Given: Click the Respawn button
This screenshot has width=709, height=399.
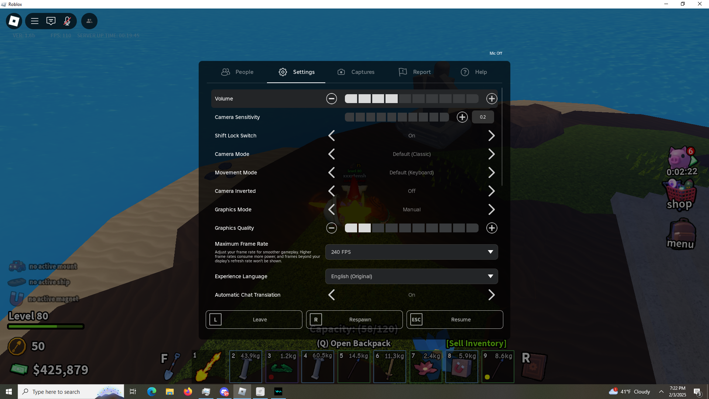Looking at the screenshot, I should pyautogui.click(x=354, y=320).
